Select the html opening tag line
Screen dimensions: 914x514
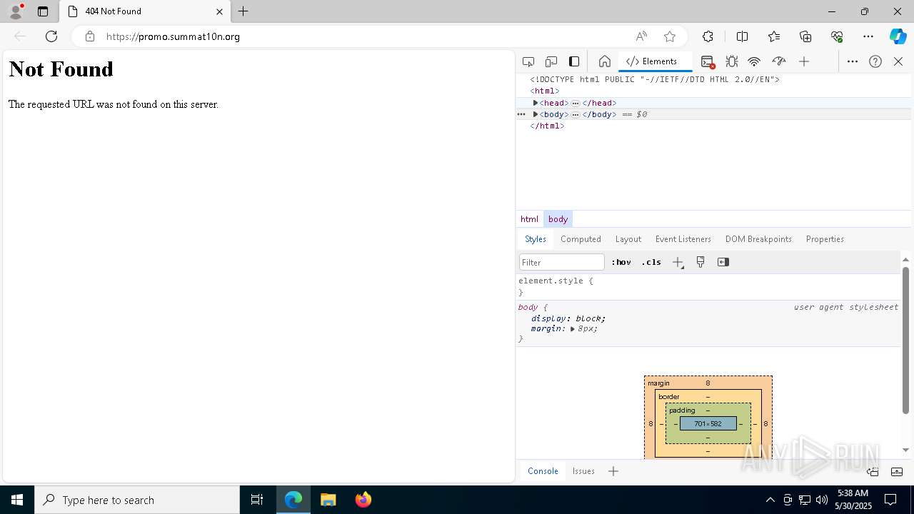(544, 91)
